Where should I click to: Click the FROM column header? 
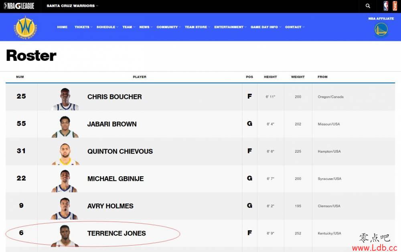click(322, 77)
